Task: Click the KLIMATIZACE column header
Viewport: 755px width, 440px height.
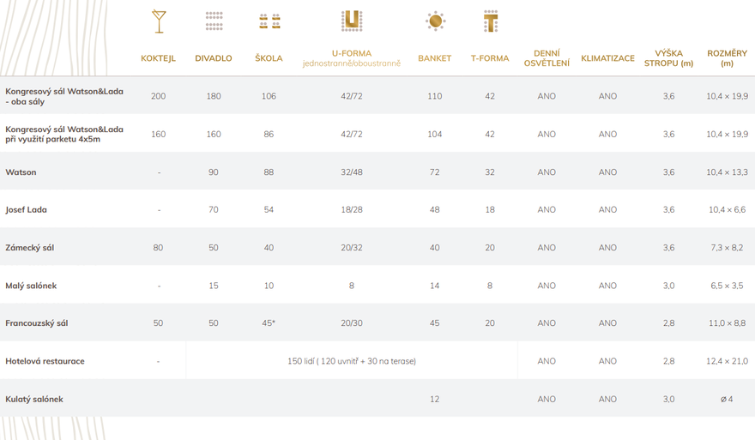Action: (x=607, y=58)
